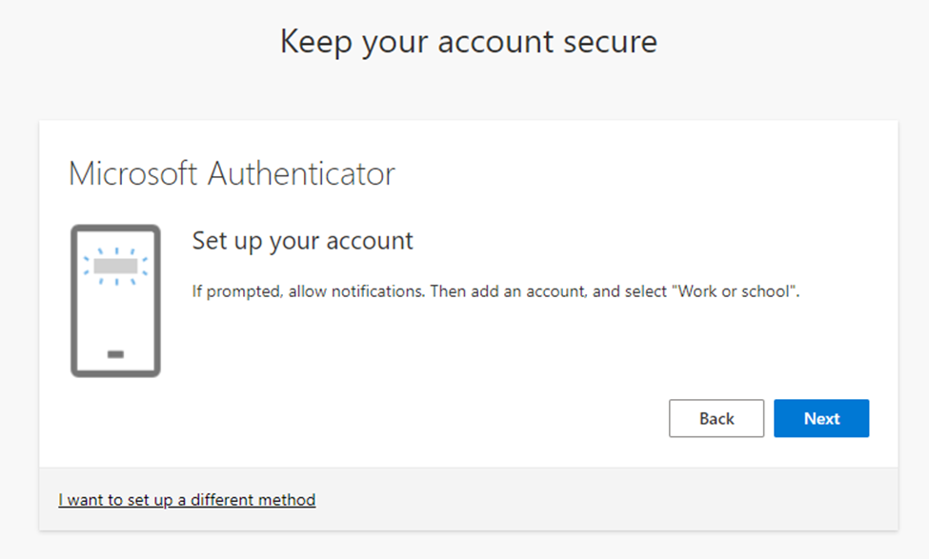This screenshot has width=929, height=559.
Task: Open "I want to set up a different method"
Action: 187,499
